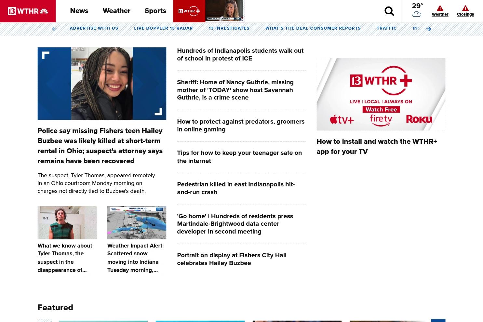Viewport: 483px width, 322px height.
Task: Open 13 Investigates section
Action: tap(229, 28)
